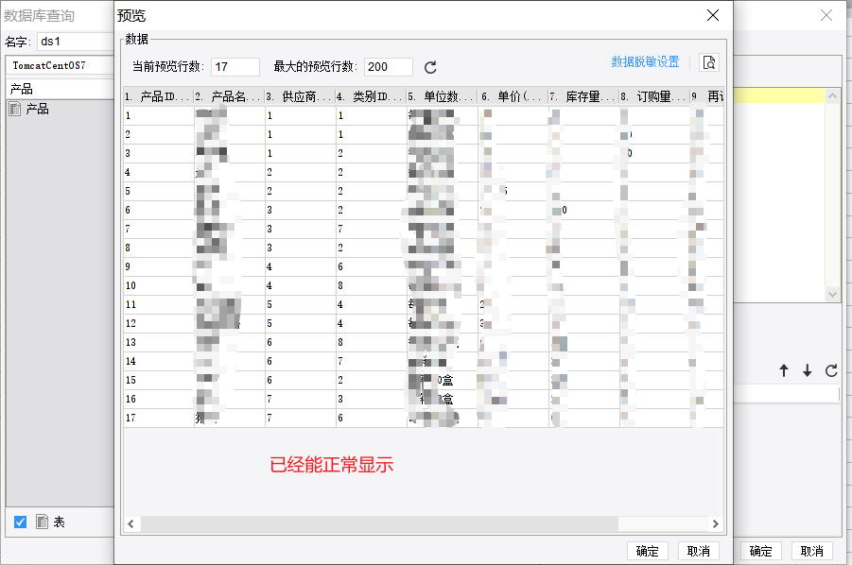Image resolution: width=852 pixels, height=565 pixels.
Task: Click the SQL editor scroll up arrow
Action: pos(832,96)
